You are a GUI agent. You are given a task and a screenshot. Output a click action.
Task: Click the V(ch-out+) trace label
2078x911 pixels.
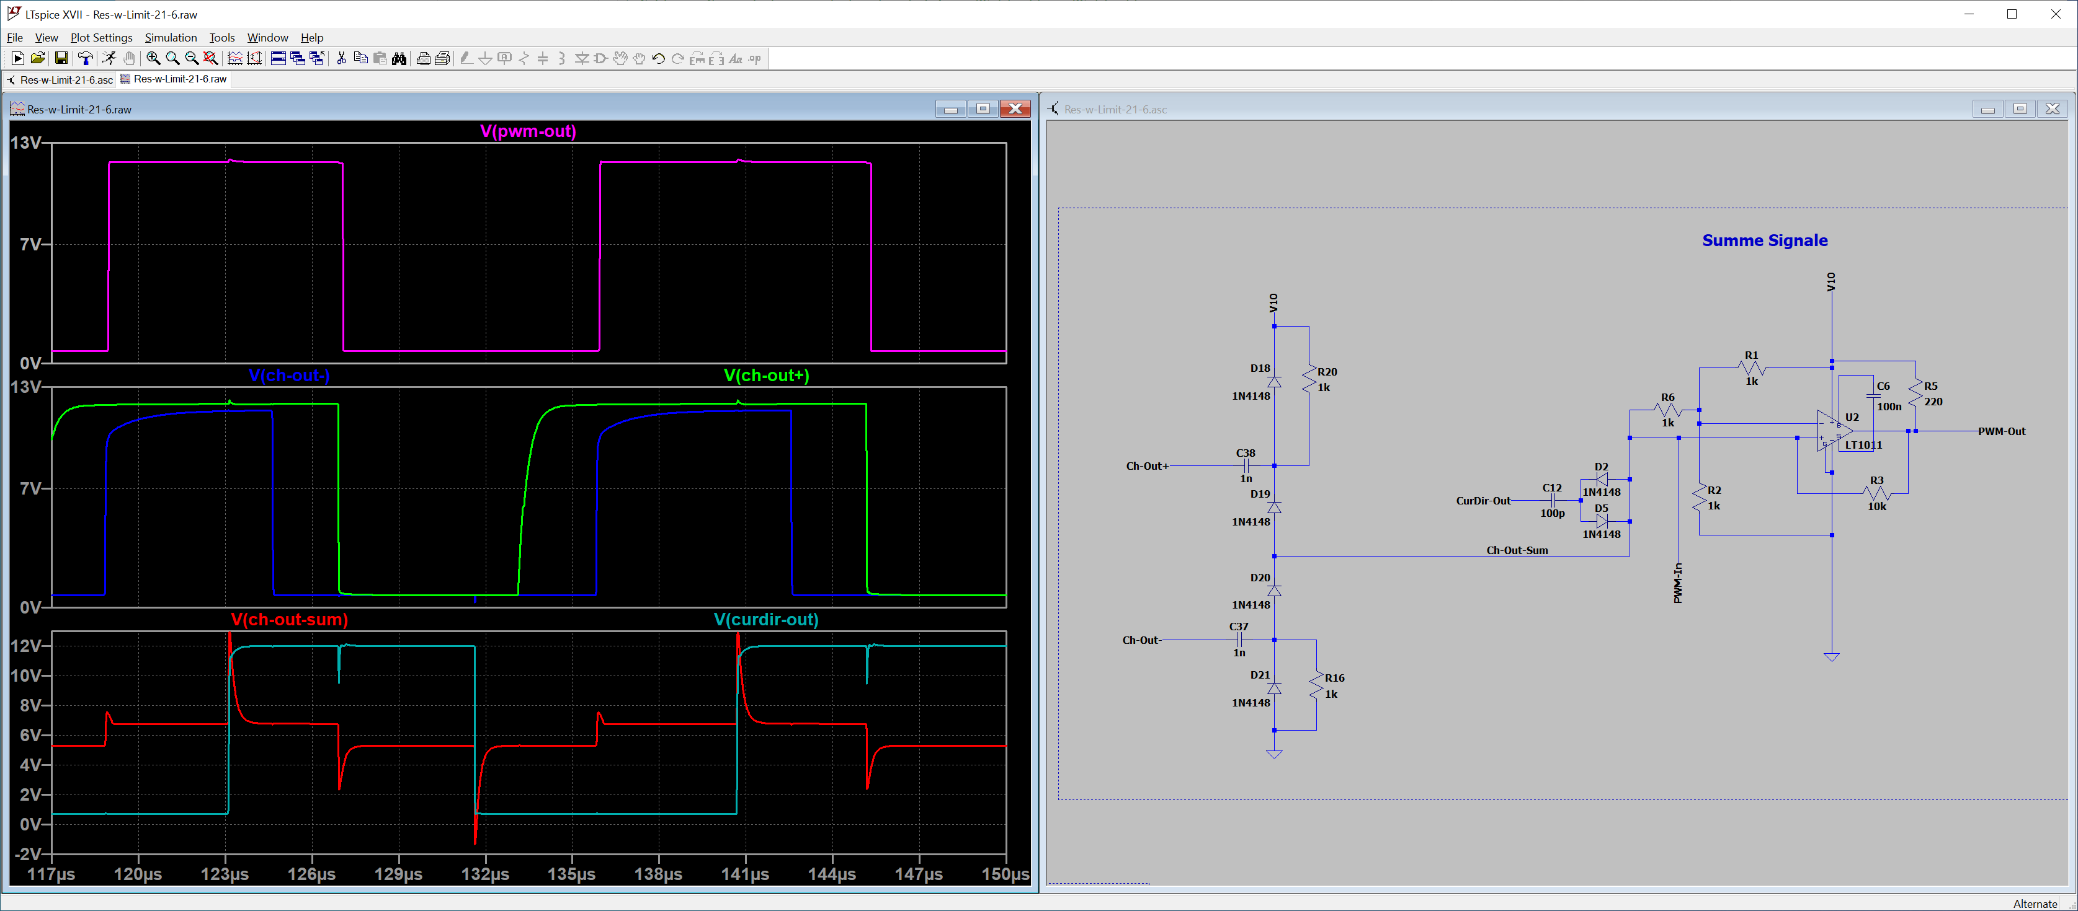click(x=766, y=376)
